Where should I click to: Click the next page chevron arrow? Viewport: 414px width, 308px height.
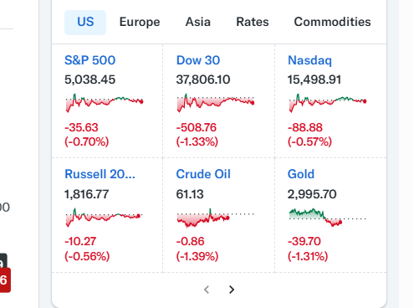[x=232, y=290]
